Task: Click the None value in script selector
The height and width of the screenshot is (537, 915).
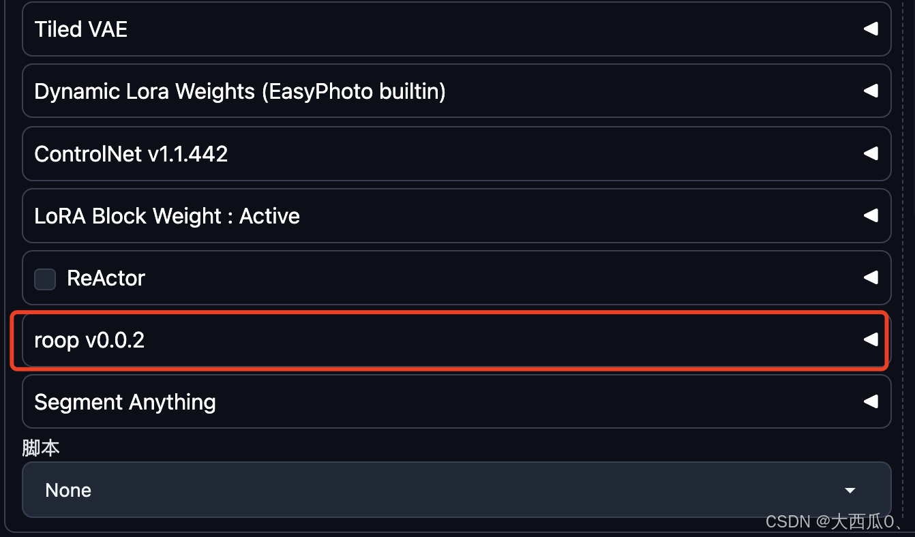Action: click(x=68, y=491)
